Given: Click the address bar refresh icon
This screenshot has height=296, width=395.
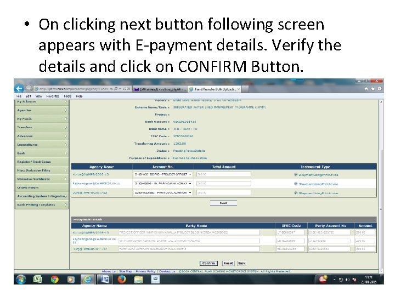Looking at the screenshot, I should 125,89.
